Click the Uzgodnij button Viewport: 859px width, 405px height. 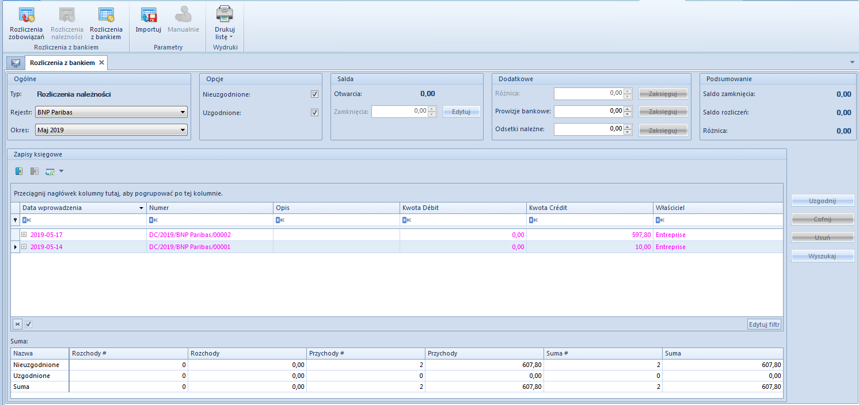822,201
